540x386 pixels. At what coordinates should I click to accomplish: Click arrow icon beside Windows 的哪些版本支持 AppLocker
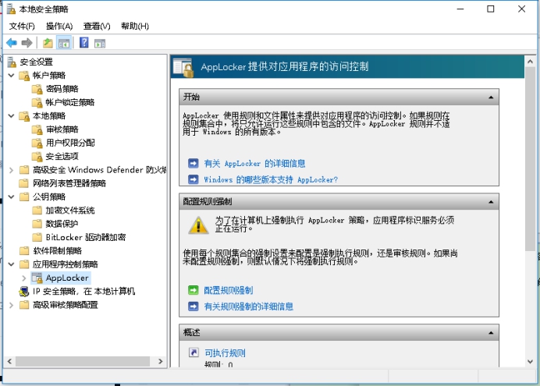tap(194, 179)
